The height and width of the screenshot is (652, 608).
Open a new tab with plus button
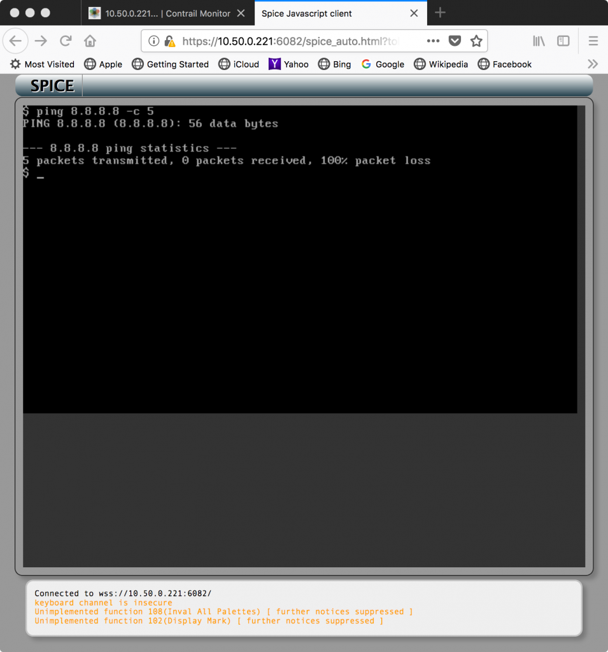point(440,13)
